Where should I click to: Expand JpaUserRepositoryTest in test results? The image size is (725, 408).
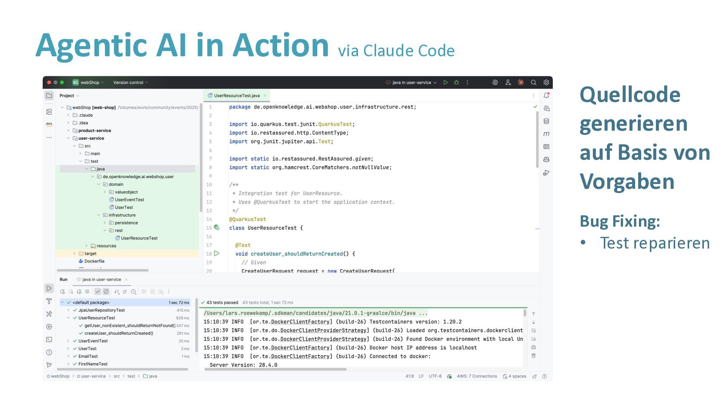68,310
